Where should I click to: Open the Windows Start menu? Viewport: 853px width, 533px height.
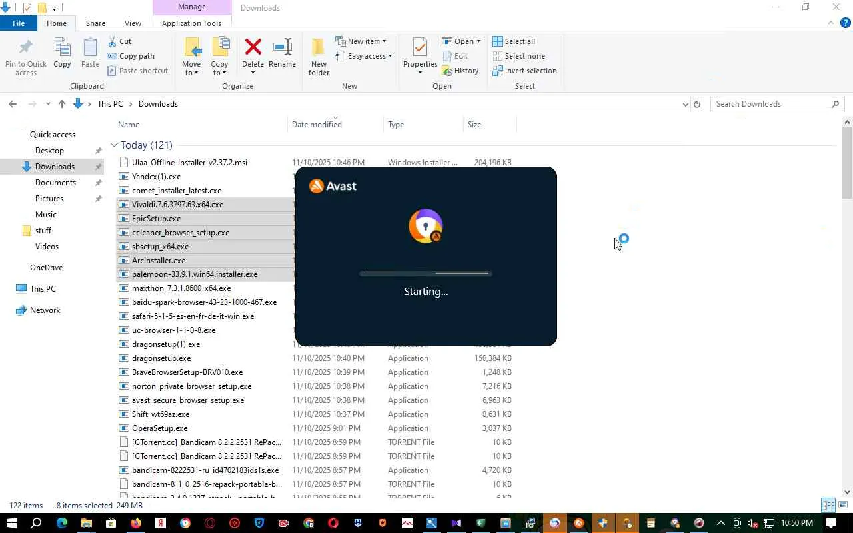[12, 523]
